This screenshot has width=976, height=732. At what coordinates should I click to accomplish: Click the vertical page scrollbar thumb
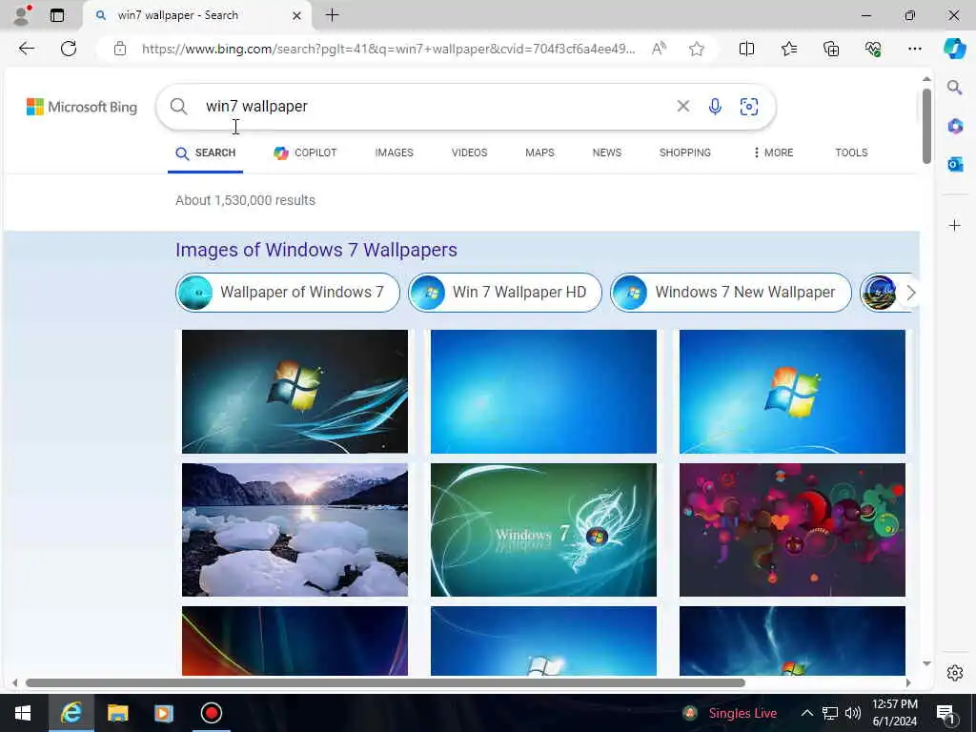click(926, 127)
